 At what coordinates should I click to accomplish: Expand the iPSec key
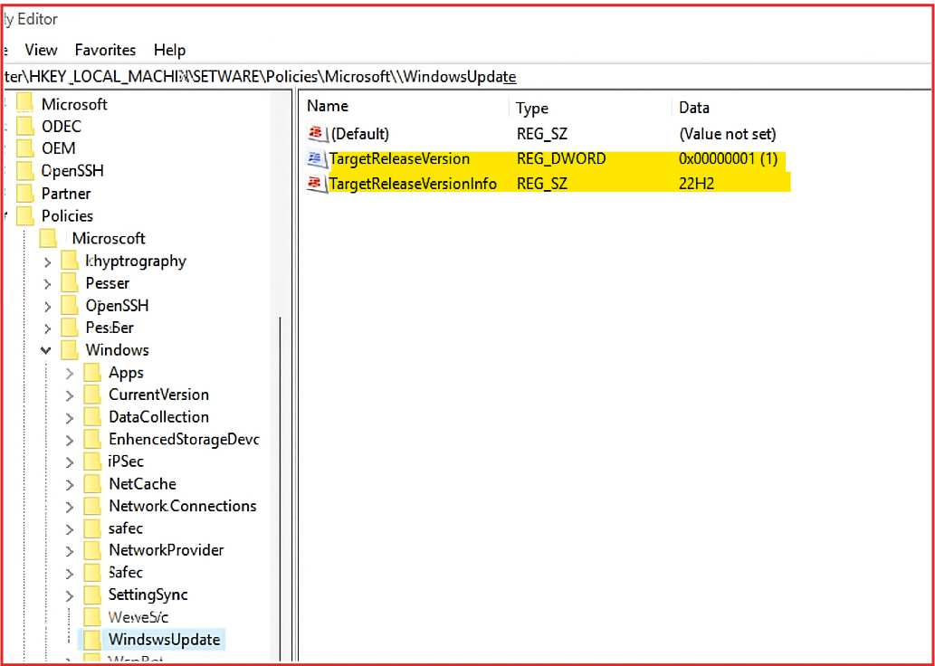(x=70, y=462)
